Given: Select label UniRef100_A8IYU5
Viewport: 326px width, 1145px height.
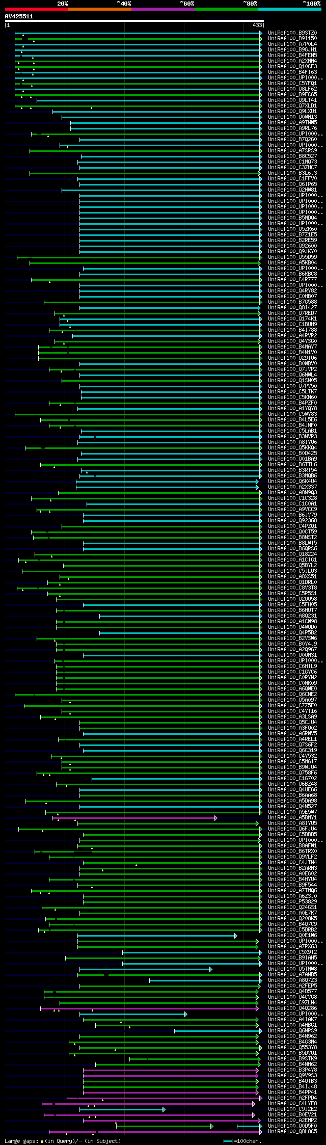Looking at the screenshot, I should (292, 823).
